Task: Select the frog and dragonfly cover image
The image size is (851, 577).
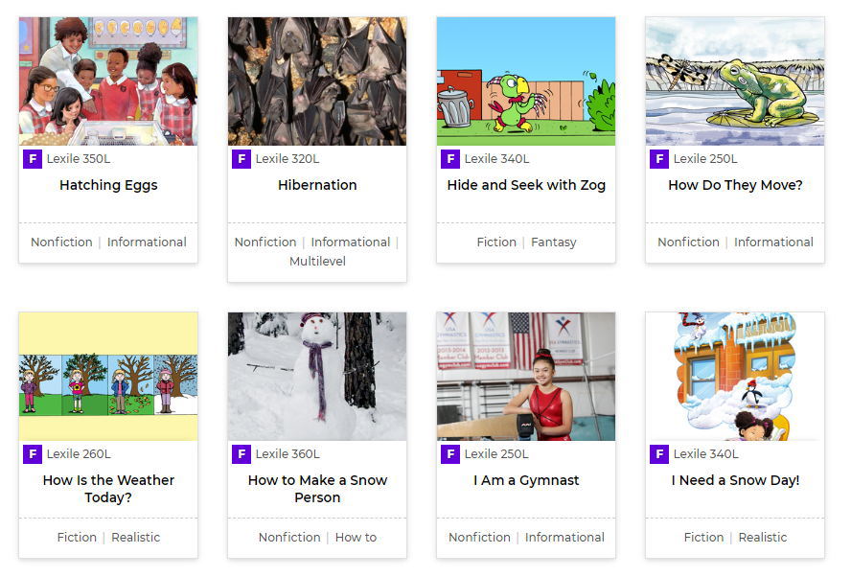Action: [735, 81]
